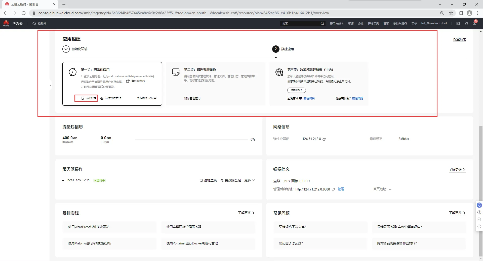The height and width of the screenshot is (261, 483).
Task: Open the browser zoom magnifier icon
Action: (x=442, y=13)
